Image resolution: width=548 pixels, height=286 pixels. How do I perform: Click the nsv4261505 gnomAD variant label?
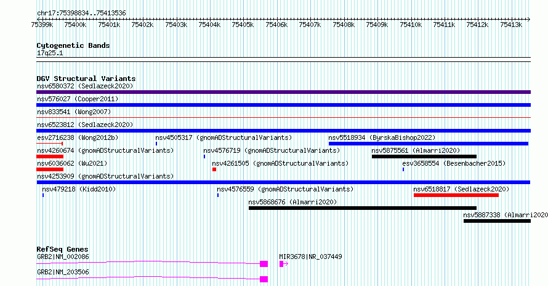pyautogui.click(x=280, y=163)
